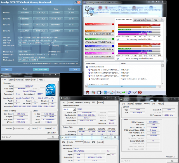
Task: Click the stethoscope icon in Sandra header
Action: [x=89, y=11]
